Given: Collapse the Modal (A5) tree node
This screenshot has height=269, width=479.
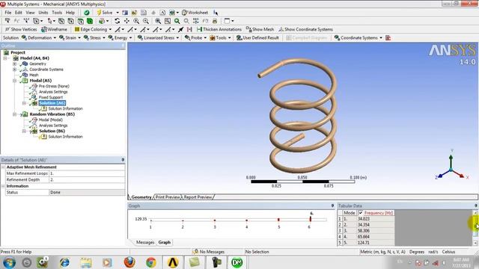Looking at the screenshot, I should [x=14, y=81].
